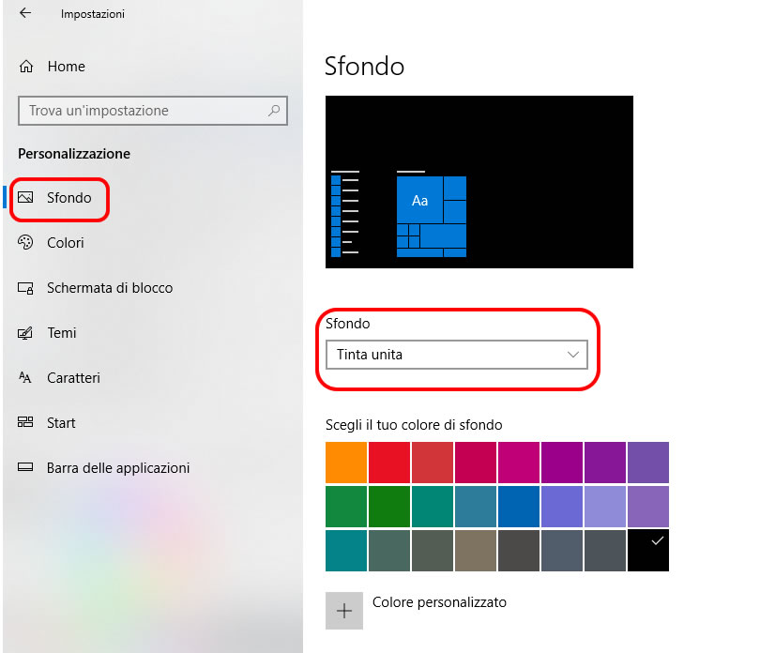This screenshot has width=760, height=653.
Task: Click the Trova un'impostazione search field
Action: (x=153, y=111)
